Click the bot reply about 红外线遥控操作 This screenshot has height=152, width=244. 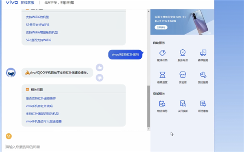[57, 73]
